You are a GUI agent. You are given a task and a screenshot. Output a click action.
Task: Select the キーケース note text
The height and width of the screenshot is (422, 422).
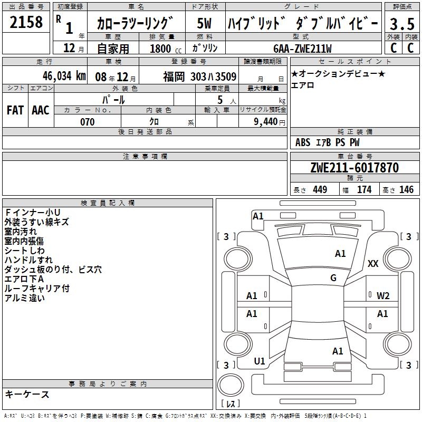pyautogui.click(x=27, y=394)
